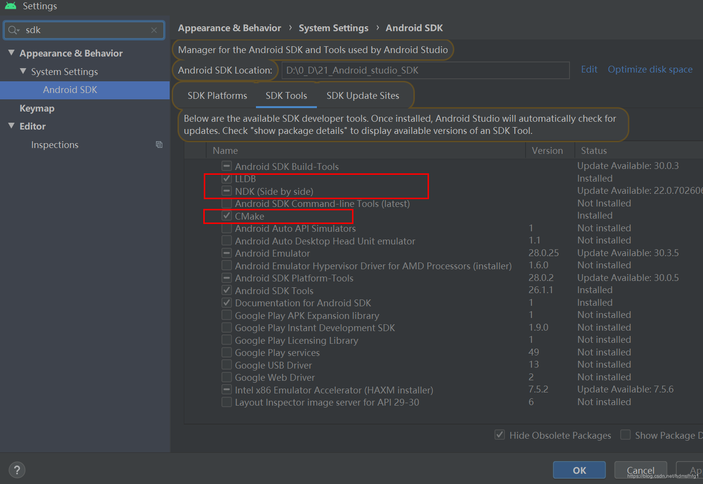Screen dimensions: 703x484
Task: Toggle Hide Obsolete Packages checkbox
Action: click(x=500, y=435)
